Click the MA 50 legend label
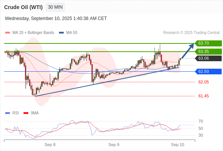Screen dimensions: 223x151 tap(72, 33)
